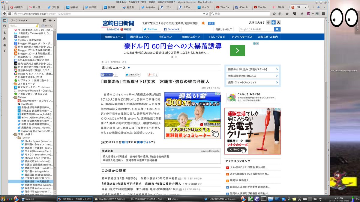Viewport: 360px width, 202px height.
Task: Click the Twitter button under the date
Action: pyautogui.click(x=152, y=29)
